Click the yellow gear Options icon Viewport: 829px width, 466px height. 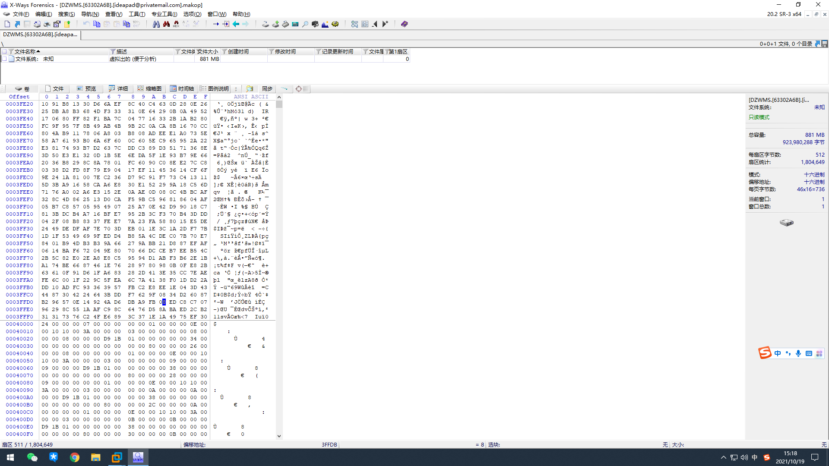click(x=335, y=24)
